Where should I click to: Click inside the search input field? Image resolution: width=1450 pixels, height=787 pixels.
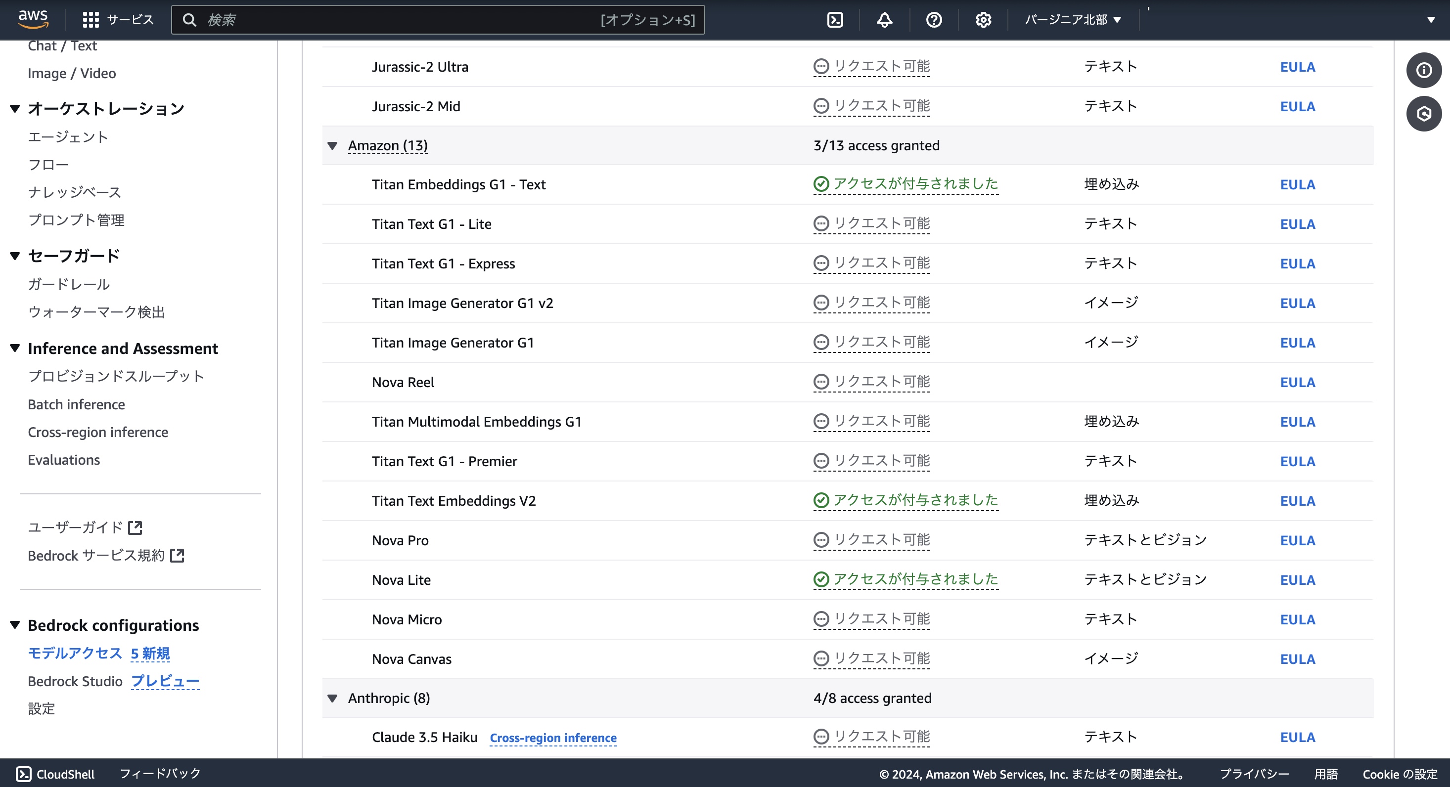pos(394,20)
